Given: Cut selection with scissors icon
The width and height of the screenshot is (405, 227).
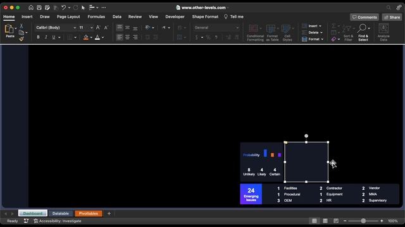Looking at the screenshot, I should (x=22, y=26).
